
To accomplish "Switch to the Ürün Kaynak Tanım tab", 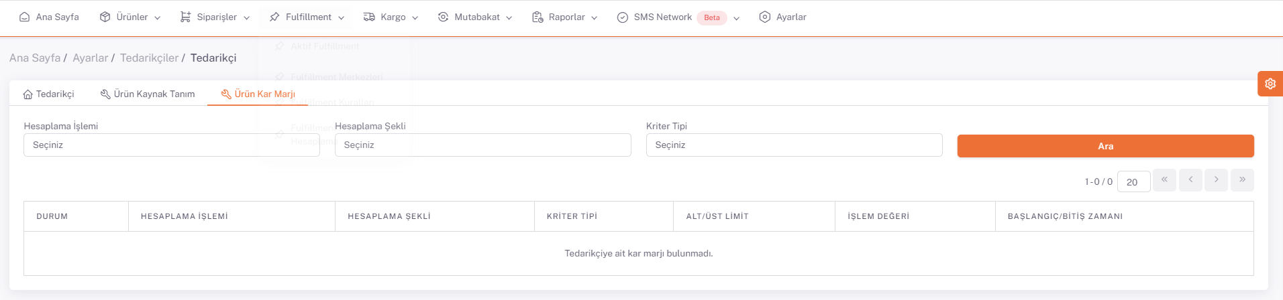I will coord(148,94).
